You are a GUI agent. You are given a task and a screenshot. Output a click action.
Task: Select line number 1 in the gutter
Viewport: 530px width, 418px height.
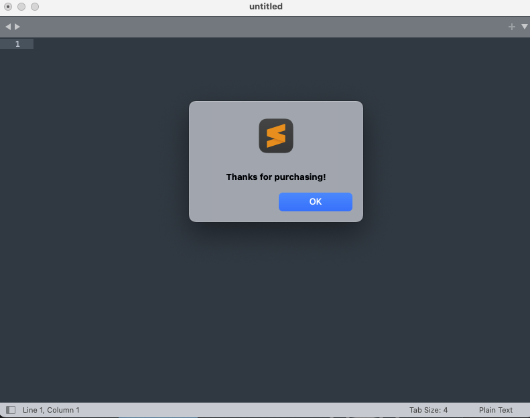[17, 44]
